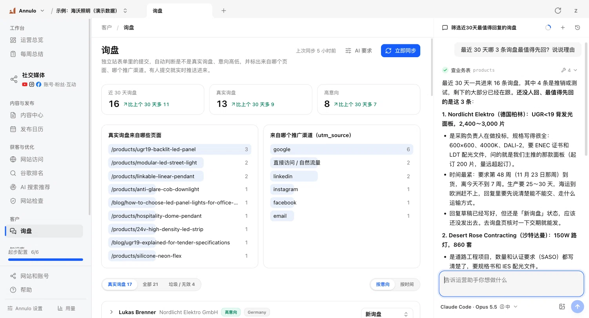Viewport: 589px width, 318px height.
Task: Switch to the 全部 21 tab
Action: [150, 284]
